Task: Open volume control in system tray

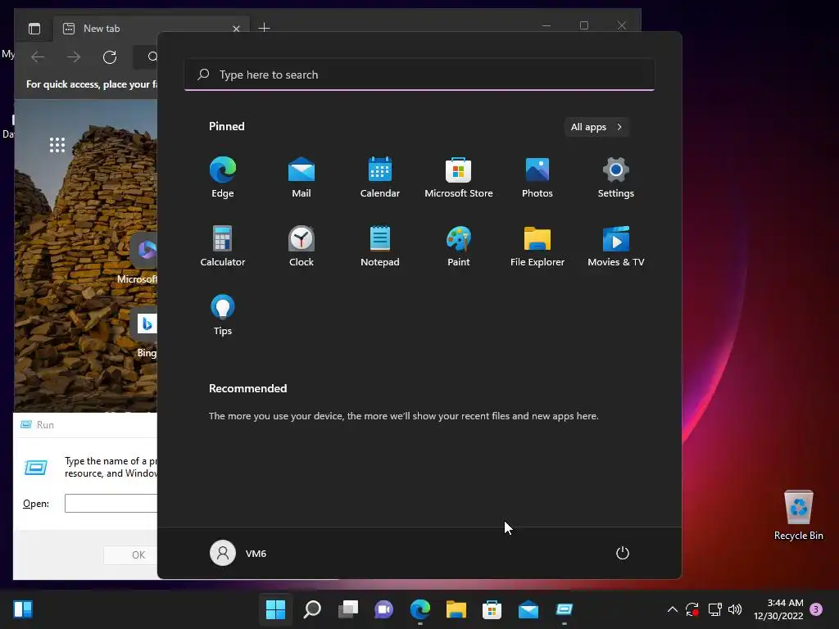Action: (x=735, y=609)
